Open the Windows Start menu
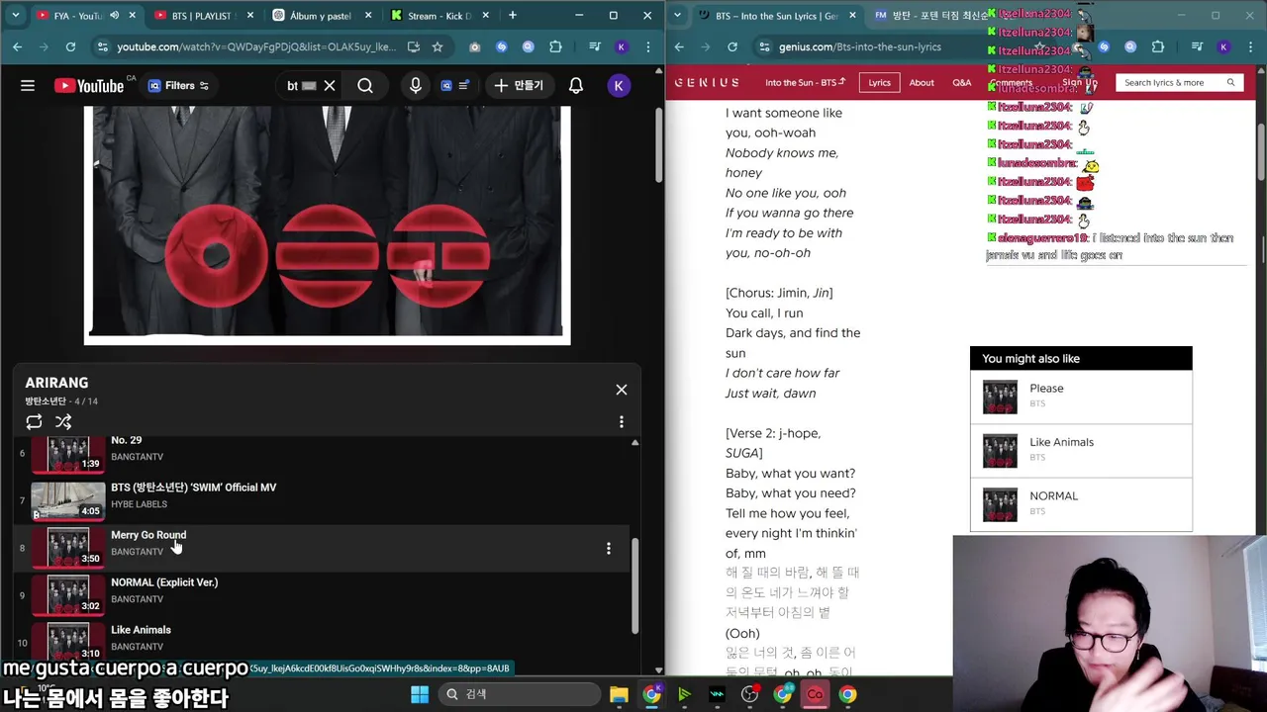Screen dimensions: 1267x712 click(x=419, y=694)
